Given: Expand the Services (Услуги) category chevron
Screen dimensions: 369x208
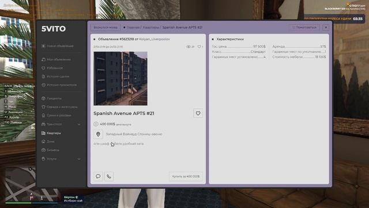Looking at the screenshot, I should (79, 159).
